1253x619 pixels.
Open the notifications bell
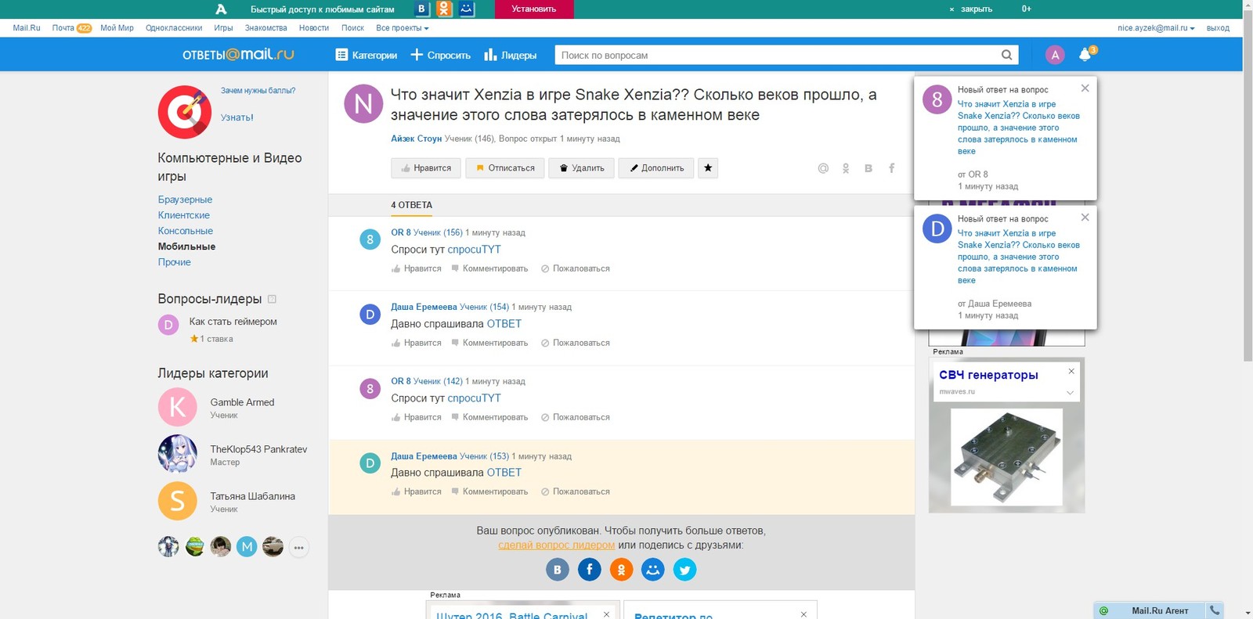pos(1085,55)
